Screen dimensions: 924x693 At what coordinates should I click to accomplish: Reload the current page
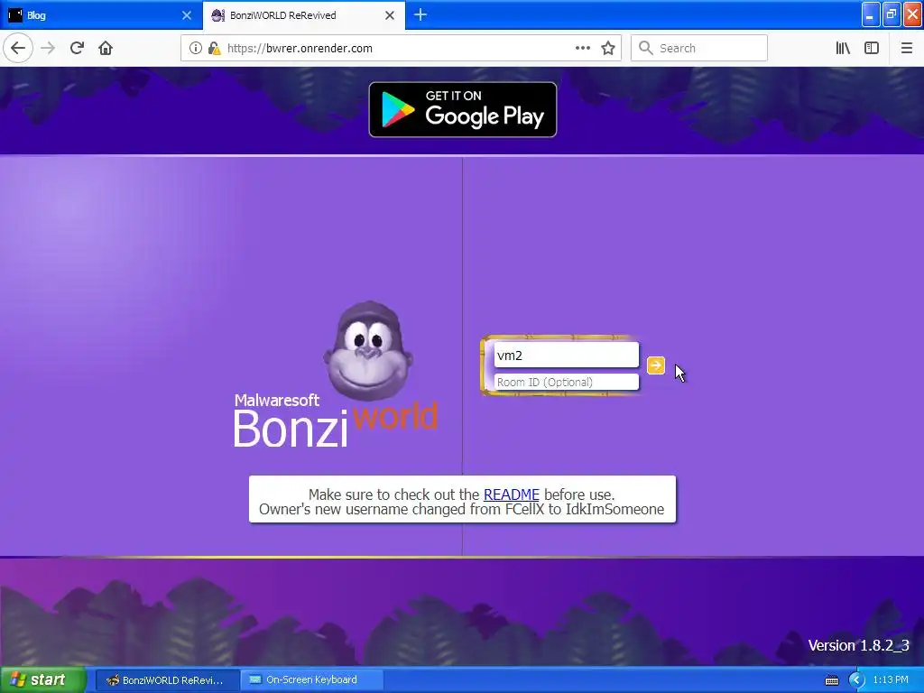coord(77,48)
